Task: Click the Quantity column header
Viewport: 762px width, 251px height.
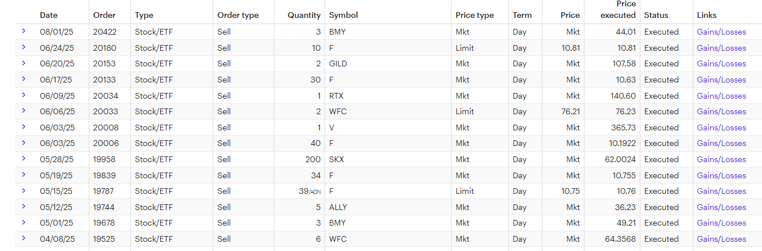Action: (x=304, y=16)
